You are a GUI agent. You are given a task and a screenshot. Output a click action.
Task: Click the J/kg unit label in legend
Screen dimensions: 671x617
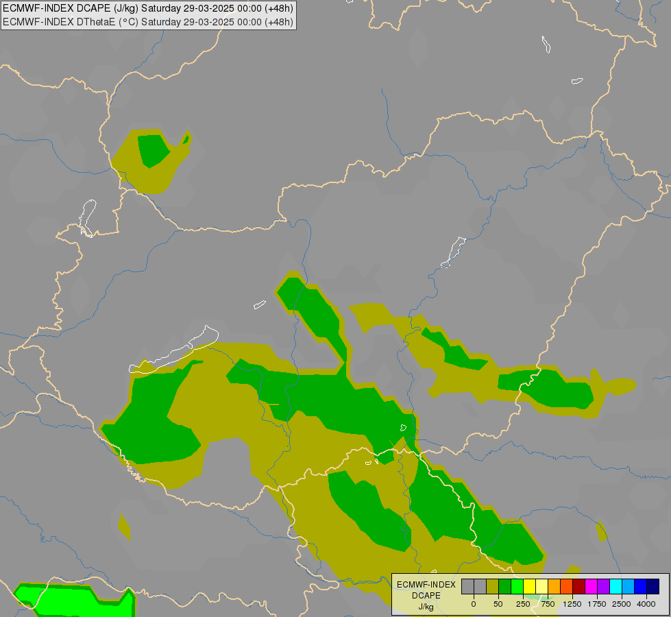tap(426, 607)
